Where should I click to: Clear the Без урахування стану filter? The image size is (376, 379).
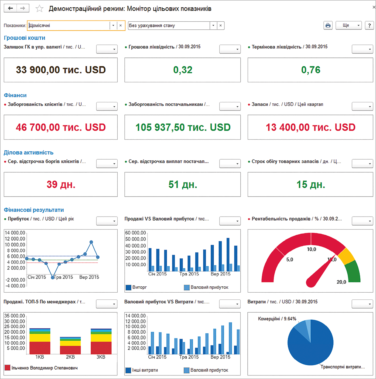click(x=221, y=25)
